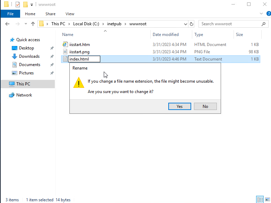
Task: Refresh the wwwroot folder view
Action: click(x=192, y=24)
